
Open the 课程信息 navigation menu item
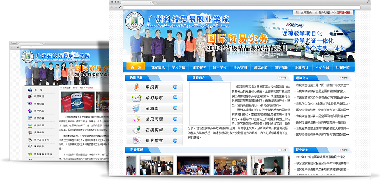coord(158,67)
